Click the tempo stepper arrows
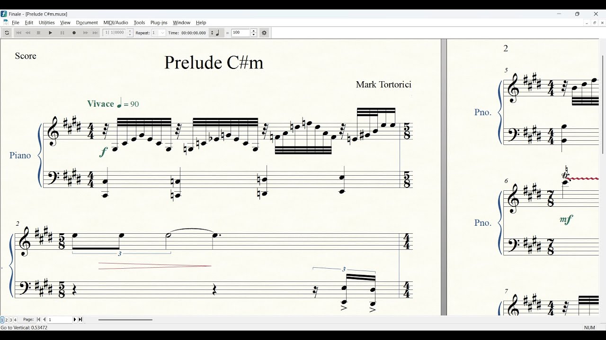The width and height of the screenshot is (606, 340). [x=254, y=33]
